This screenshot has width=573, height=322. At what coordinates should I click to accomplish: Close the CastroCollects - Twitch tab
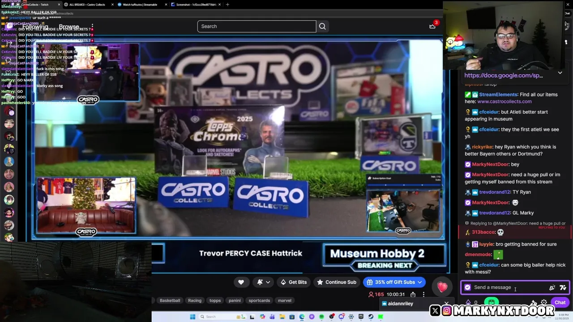(60, 4)
